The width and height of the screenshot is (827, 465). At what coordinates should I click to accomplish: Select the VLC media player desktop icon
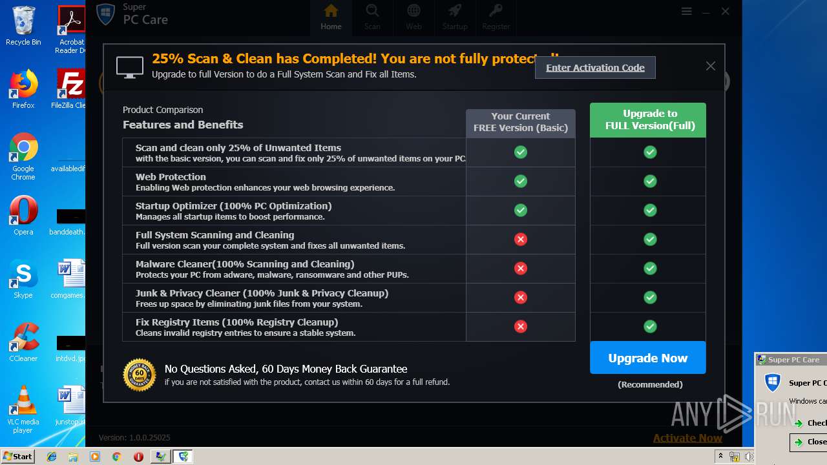[23, 409]
